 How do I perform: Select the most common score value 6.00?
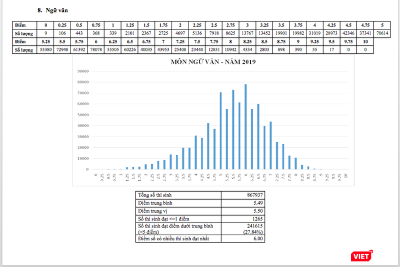[257, 239]
